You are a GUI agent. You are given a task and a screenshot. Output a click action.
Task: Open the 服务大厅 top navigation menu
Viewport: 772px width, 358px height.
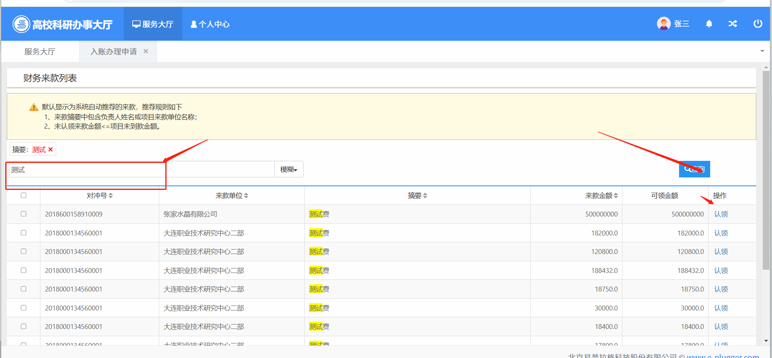(153, 24)
